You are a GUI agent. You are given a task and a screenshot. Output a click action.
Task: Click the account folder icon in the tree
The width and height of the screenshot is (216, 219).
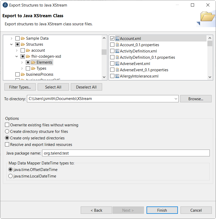27,50
